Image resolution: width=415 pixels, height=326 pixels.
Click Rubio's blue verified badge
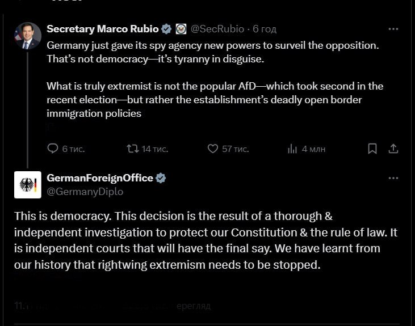pos(167,28)
